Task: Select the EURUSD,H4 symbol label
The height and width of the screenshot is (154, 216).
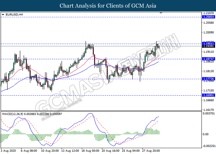Action: point(14,14)
